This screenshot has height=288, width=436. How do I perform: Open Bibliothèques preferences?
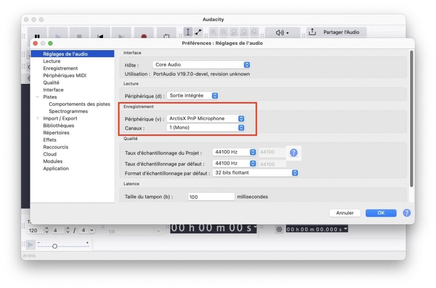point(58,125)
